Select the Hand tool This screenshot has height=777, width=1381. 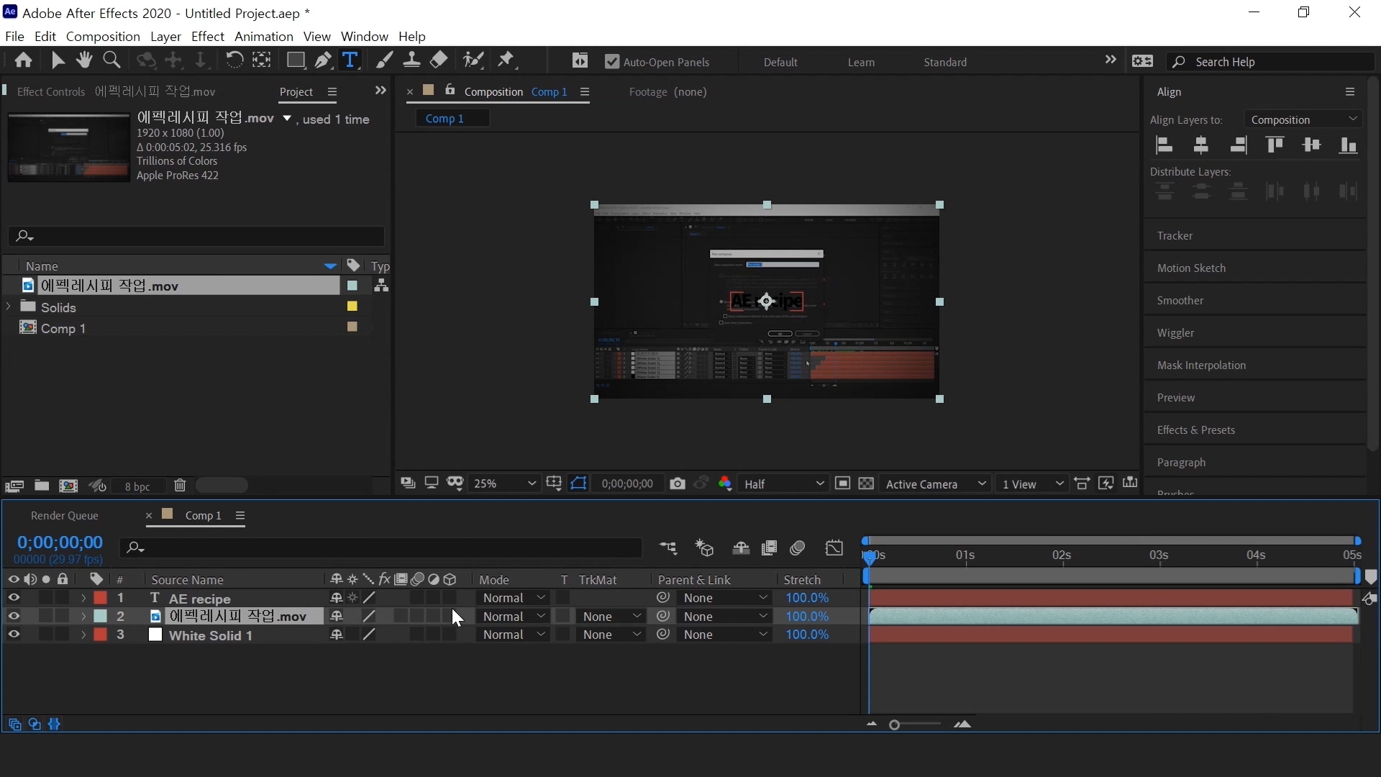click(84, 60)
